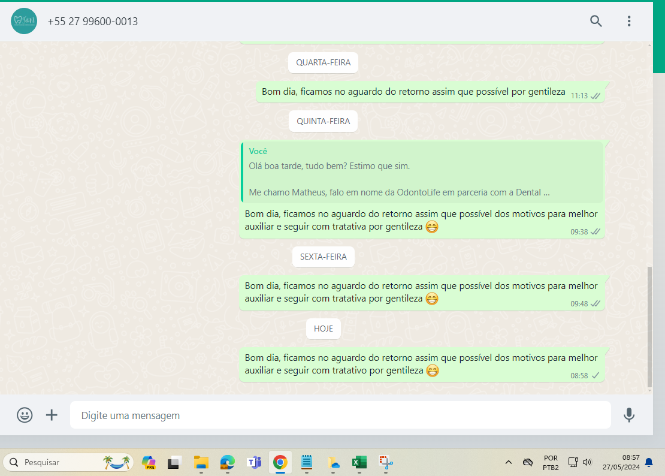The height and width of the screenshot is (476, 665).
Task: Click the POR PTB2 language selector
Action: (x=551, y=462)
